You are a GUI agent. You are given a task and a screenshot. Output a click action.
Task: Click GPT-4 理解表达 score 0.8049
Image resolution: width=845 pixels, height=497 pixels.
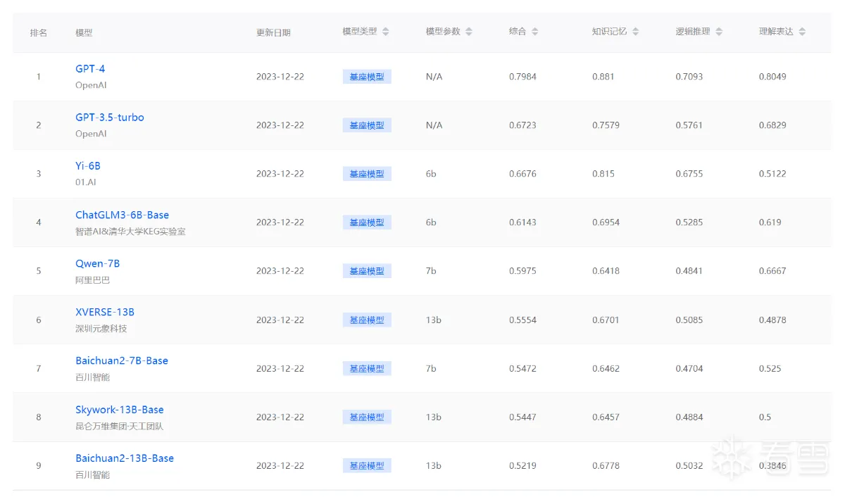772,77
